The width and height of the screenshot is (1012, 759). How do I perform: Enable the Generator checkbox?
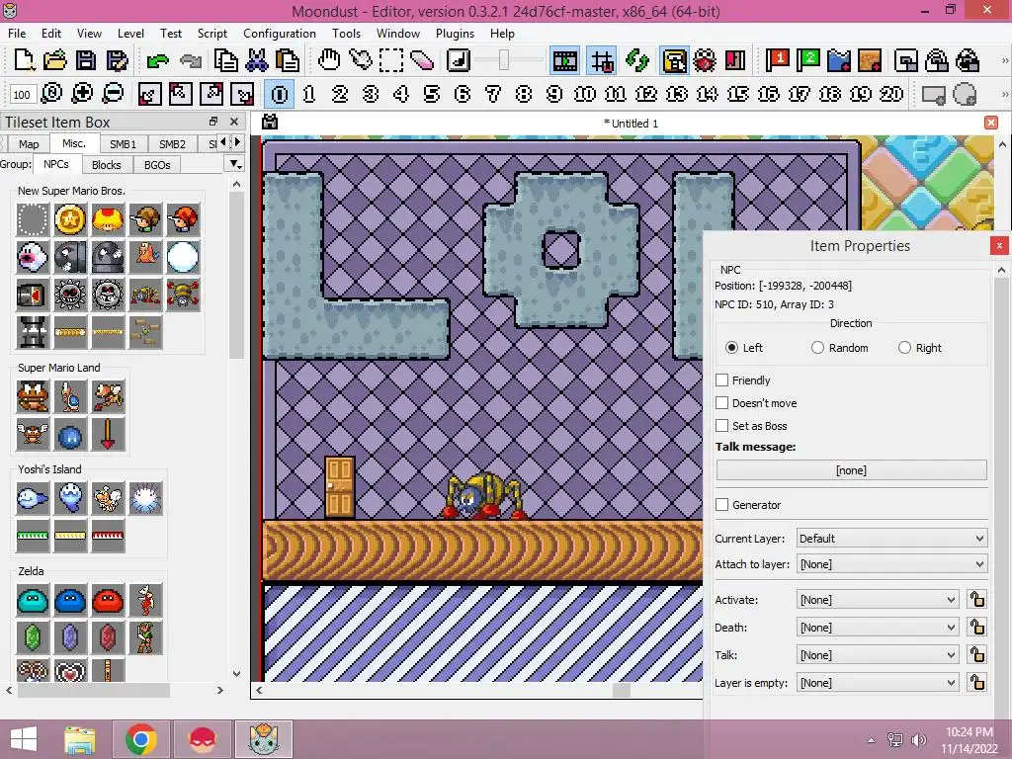click(722, 505)
